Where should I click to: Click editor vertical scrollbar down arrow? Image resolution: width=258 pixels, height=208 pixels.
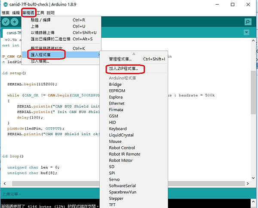pyautogui.click(x=253, y=178)
